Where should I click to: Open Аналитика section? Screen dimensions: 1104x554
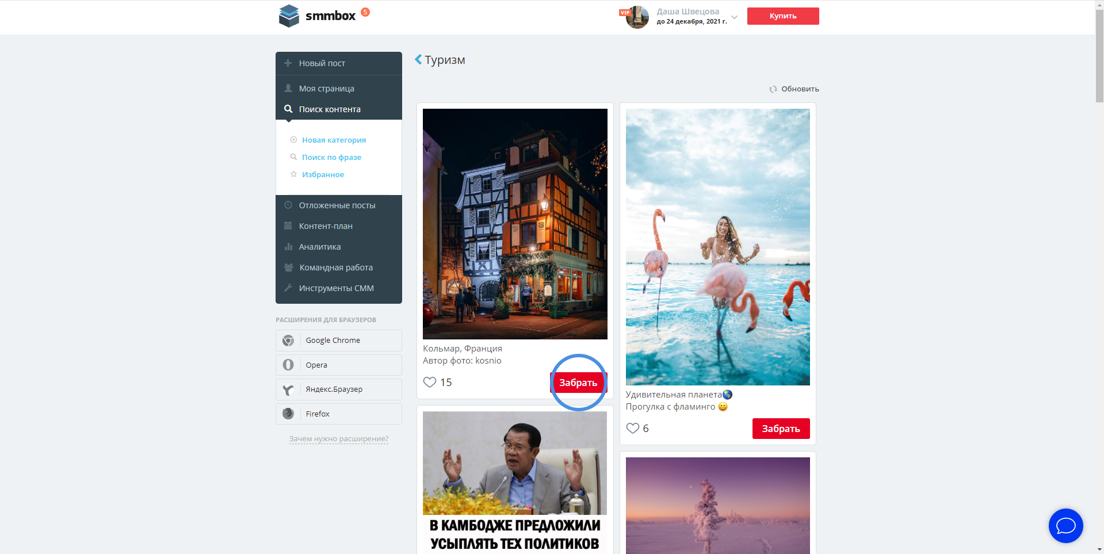(x=339, y=247)
